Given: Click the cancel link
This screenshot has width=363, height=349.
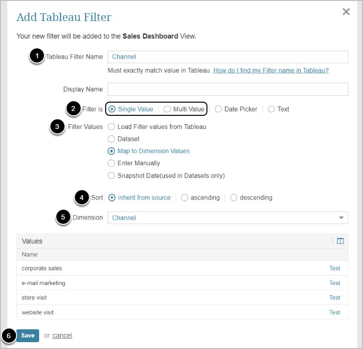Looking at the screenshot, I should coord(62,335).
